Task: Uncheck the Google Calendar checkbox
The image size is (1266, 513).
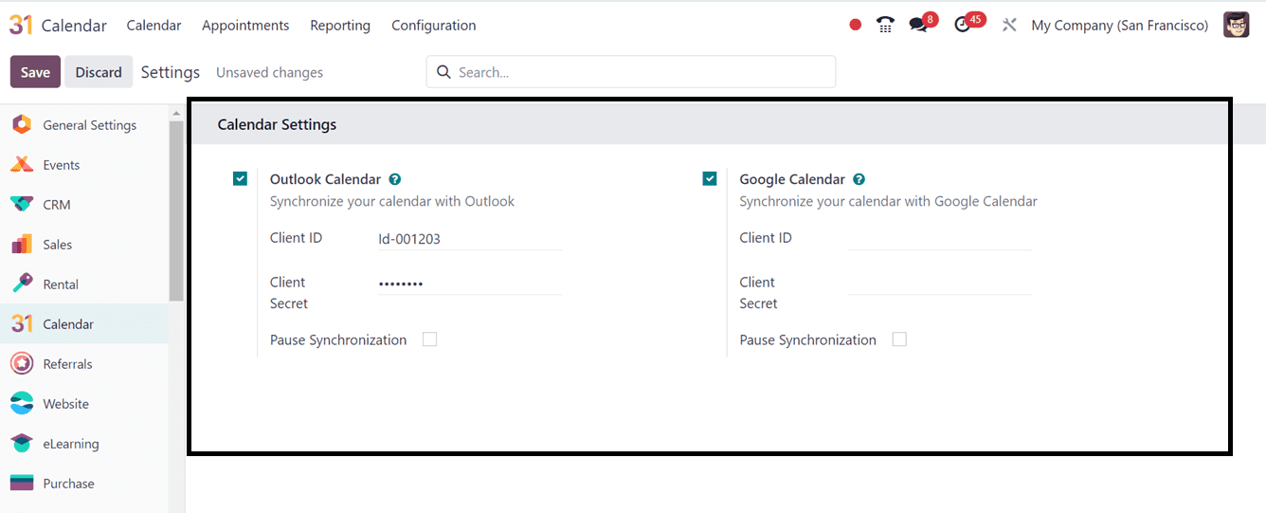Action: tap(710, 178)
